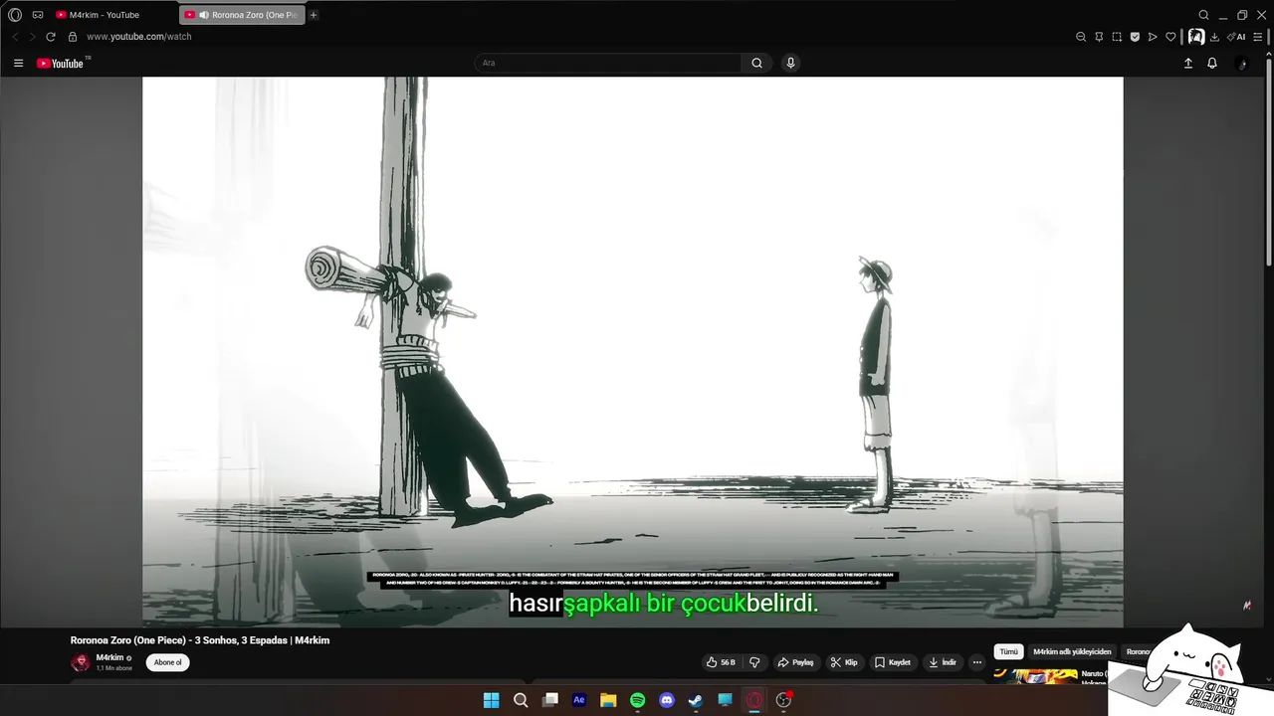Open File Explorer from taskbar
Viewport: 1274px width, 716px height.
tap(608, 700)
